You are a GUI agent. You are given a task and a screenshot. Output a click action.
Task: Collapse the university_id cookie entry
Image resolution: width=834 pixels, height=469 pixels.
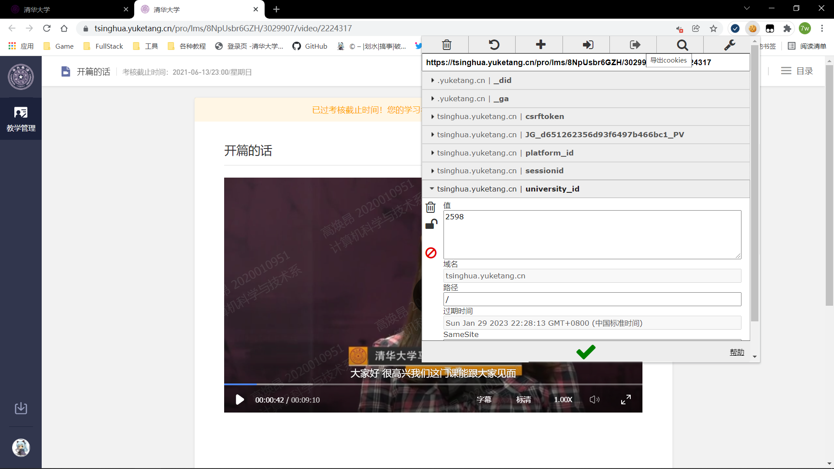click(x=552, y=189)
